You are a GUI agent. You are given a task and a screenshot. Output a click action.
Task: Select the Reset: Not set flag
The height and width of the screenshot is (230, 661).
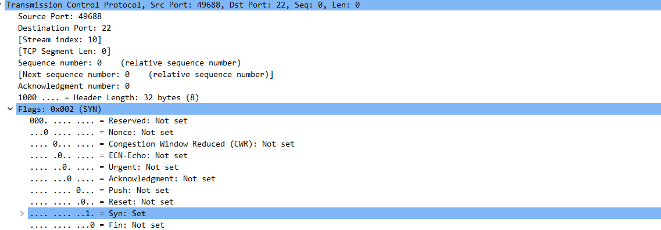pyautogui.click(x=102, y=202)
